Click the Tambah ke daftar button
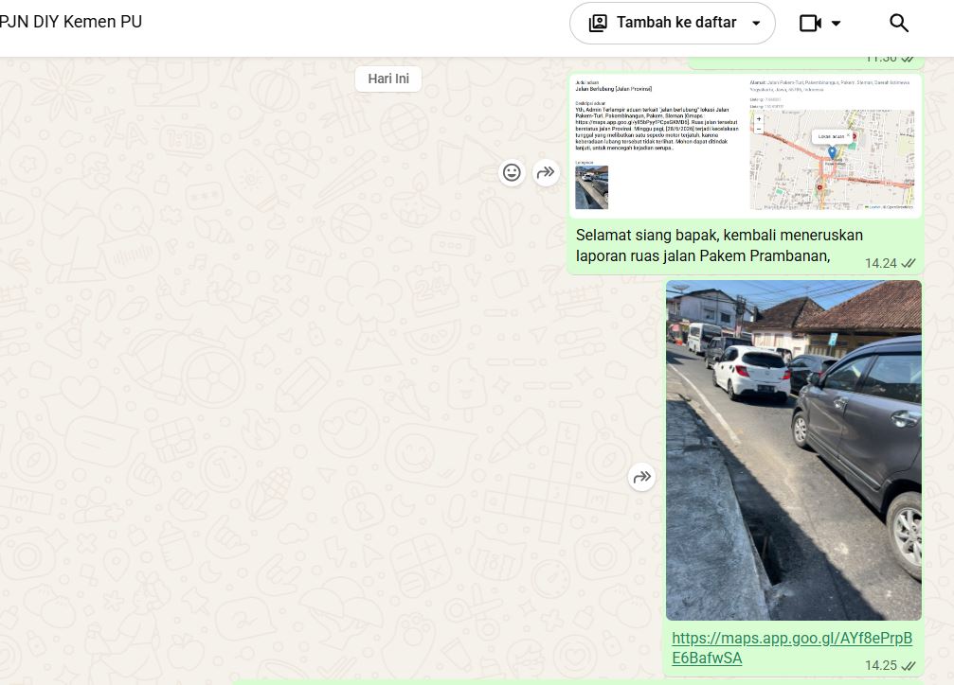 point(673,23)
